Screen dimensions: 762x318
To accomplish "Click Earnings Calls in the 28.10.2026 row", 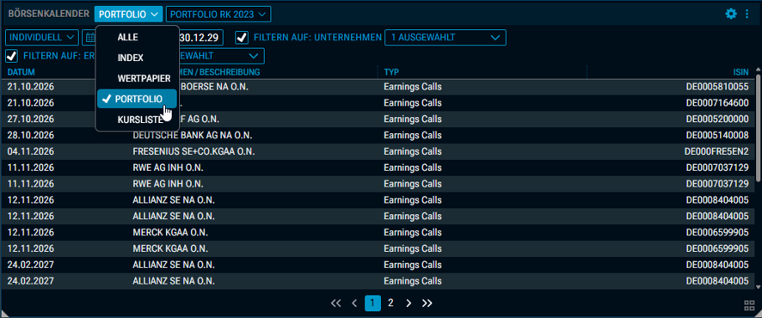I will [413, 135].
